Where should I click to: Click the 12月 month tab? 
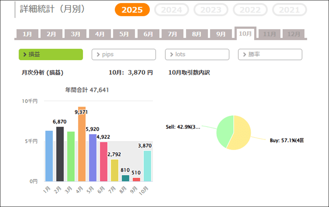294,34
